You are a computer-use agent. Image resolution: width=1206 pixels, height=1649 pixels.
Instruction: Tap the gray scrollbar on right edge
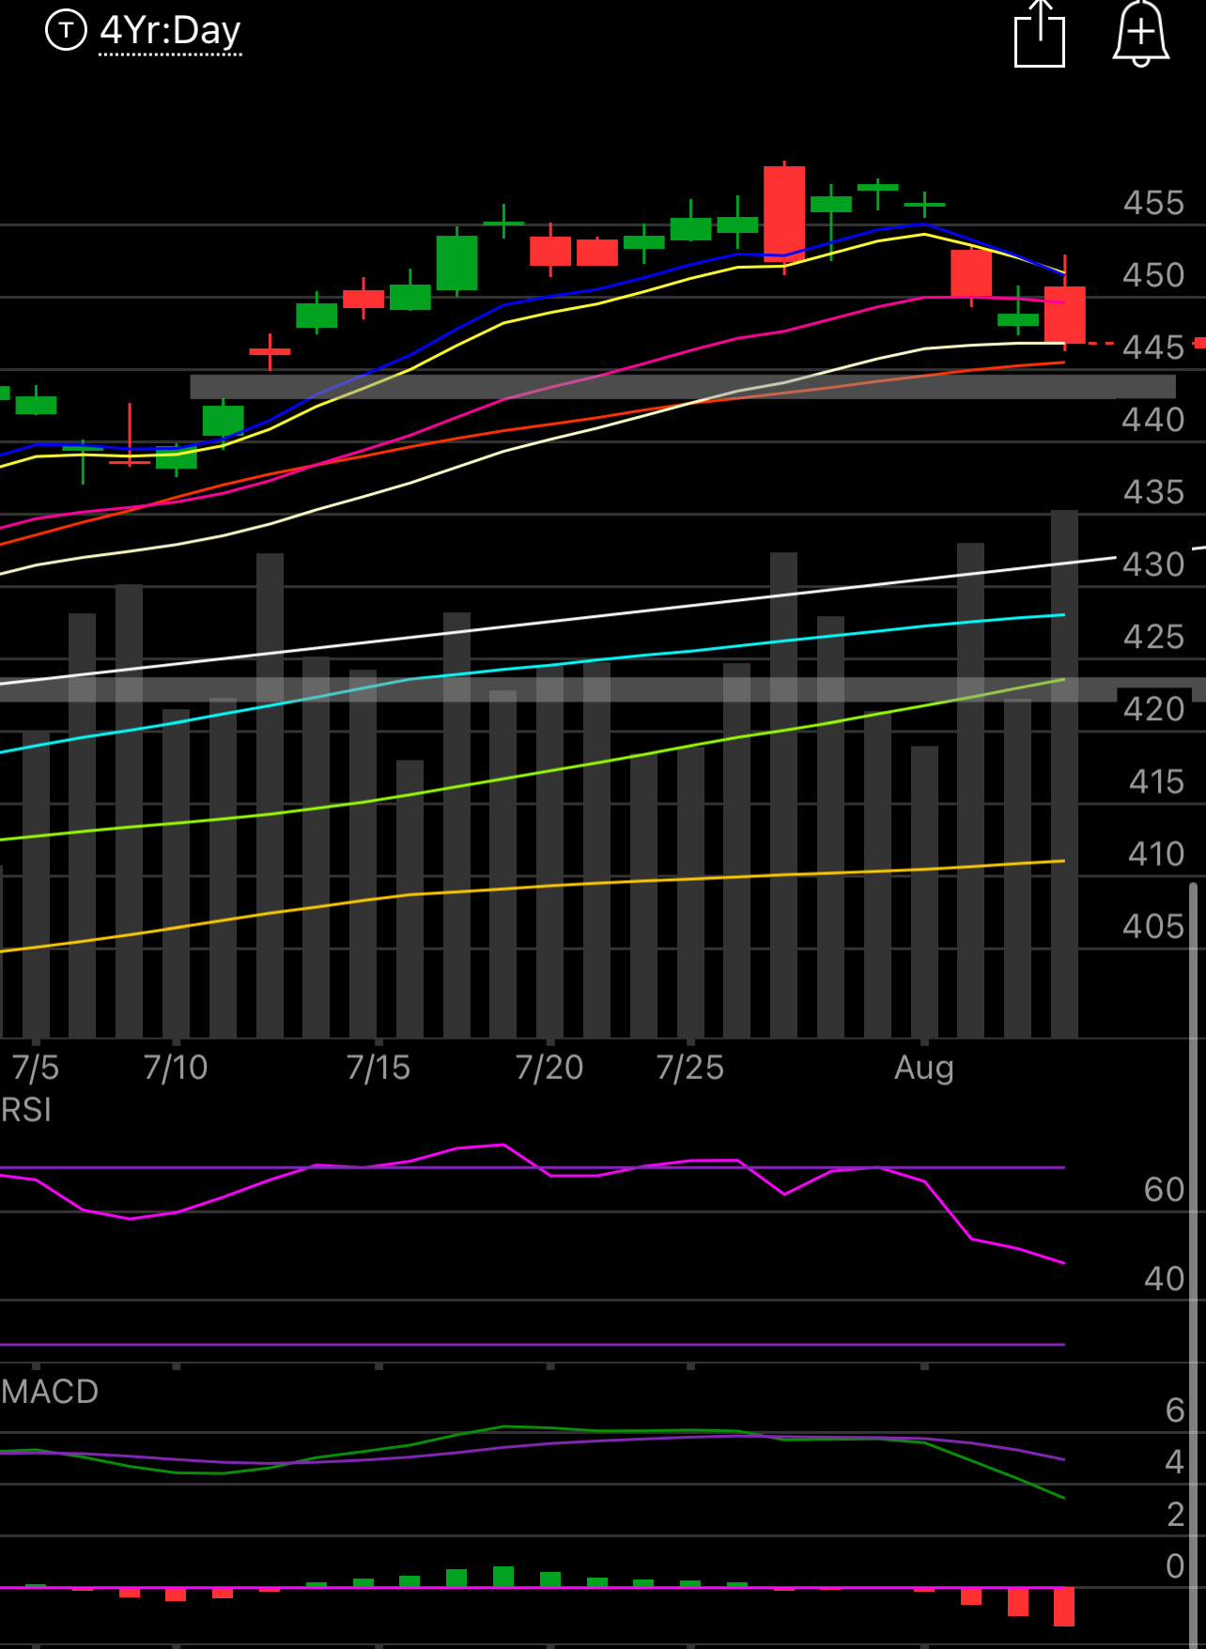[1194, 1263]
